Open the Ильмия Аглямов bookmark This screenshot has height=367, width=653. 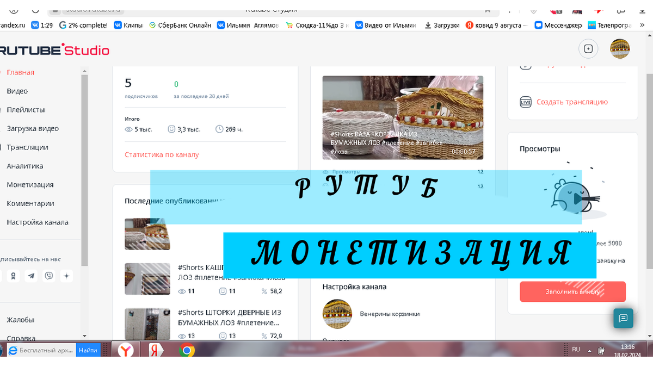(x=248, y=25)
